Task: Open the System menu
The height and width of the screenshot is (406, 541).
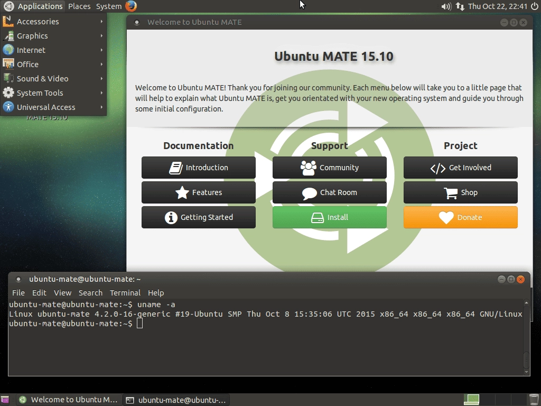Action: click(109, 6)
